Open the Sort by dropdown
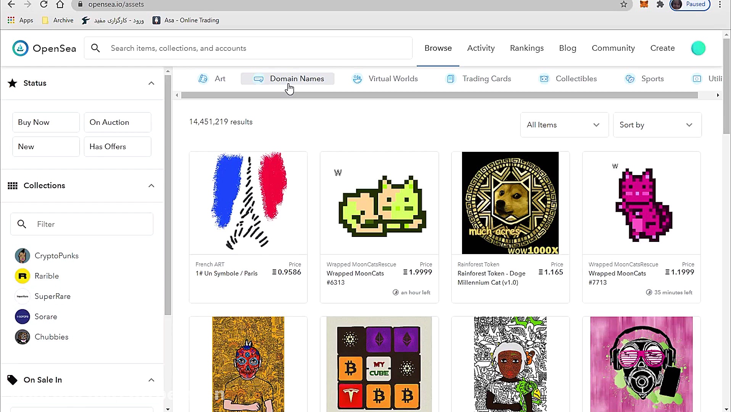The image size is (731, 412). [657, 125]
